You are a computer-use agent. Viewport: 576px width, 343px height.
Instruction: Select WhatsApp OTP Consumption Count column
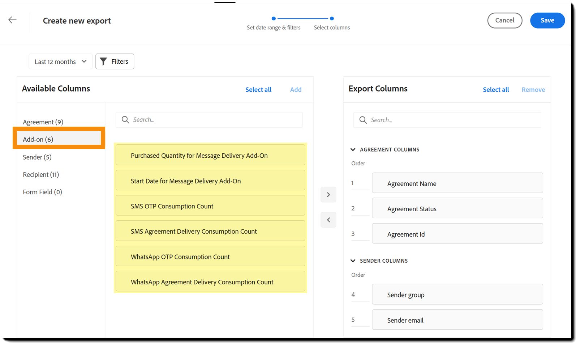(x=210, y=257)
